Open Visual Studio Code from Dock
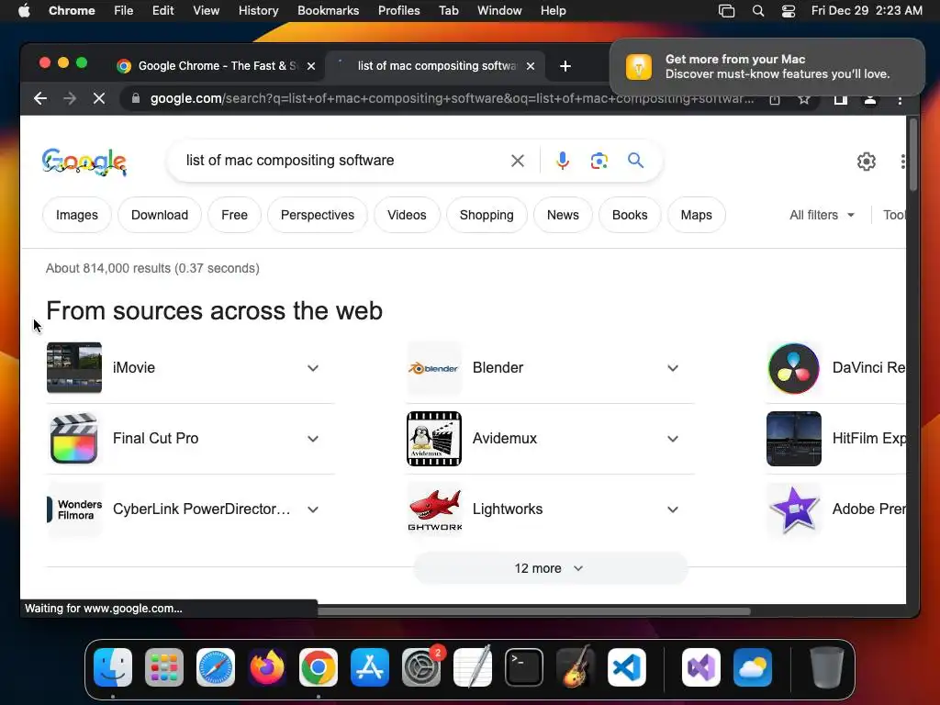This screenshot has height=705, width=940. (627, 667)
